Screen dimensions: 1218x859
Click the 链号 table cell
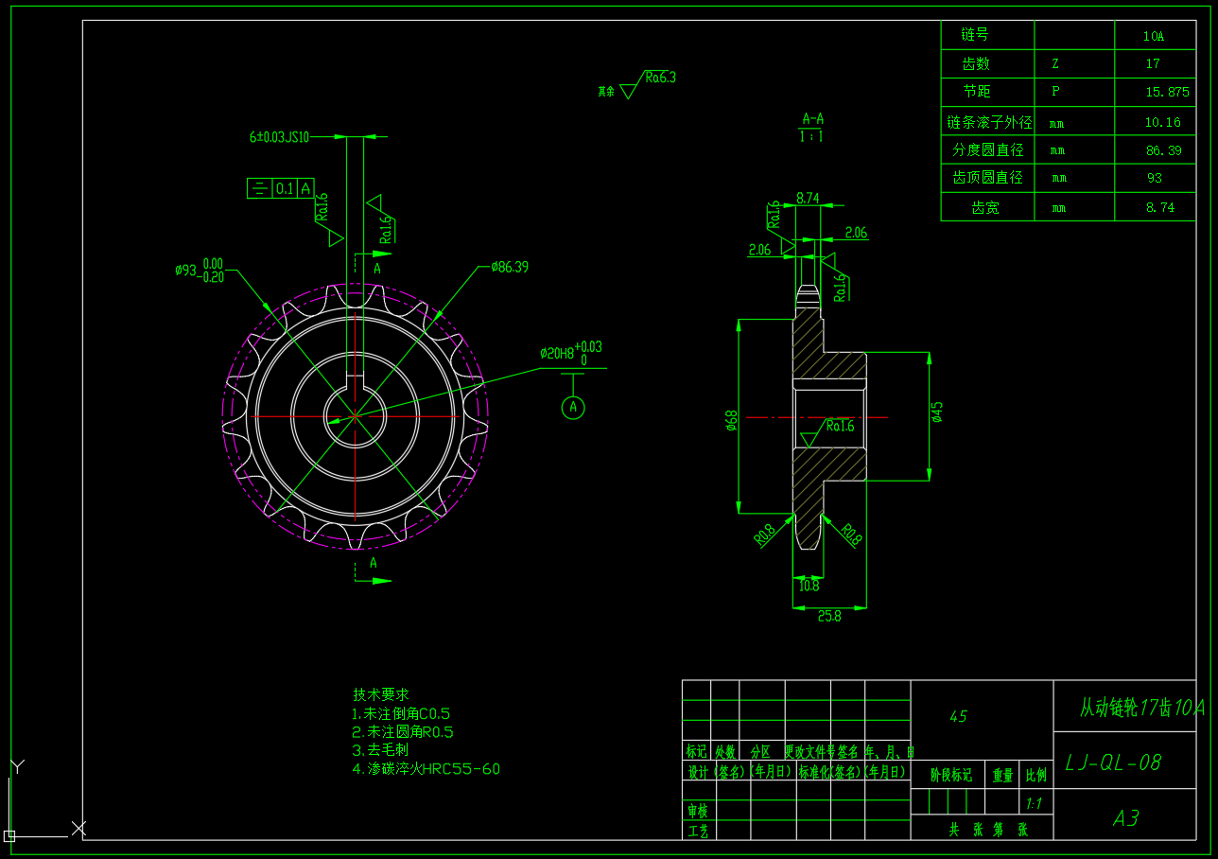click(987, 35)
